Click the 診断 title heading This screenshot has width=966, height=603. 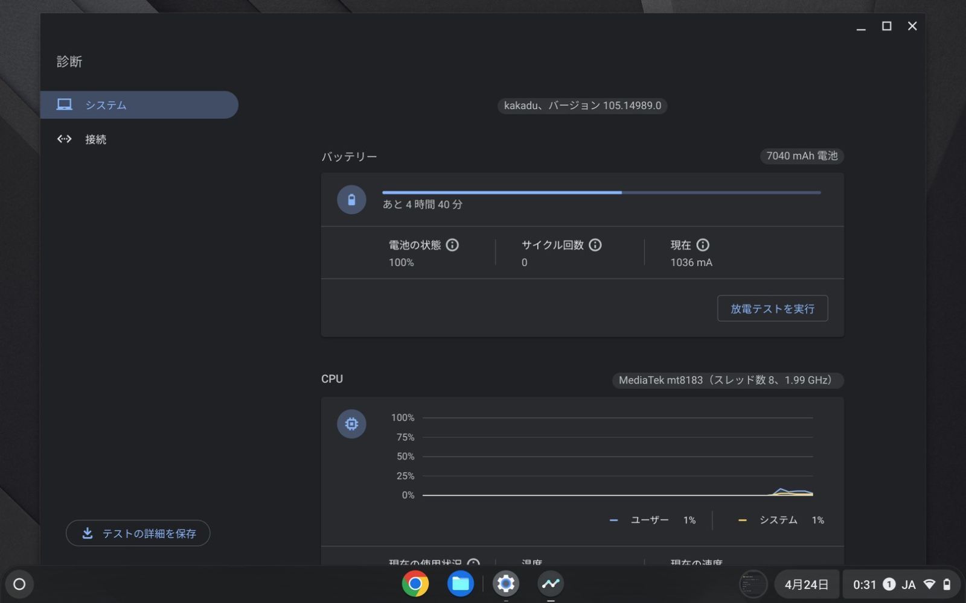(69, 62)
